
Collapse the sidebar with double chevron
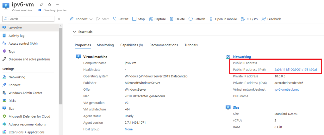[x=59, y=19]
